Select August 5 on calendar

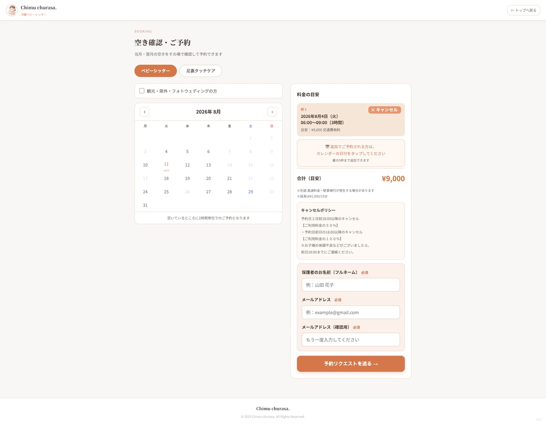click(x=187, y=151)
